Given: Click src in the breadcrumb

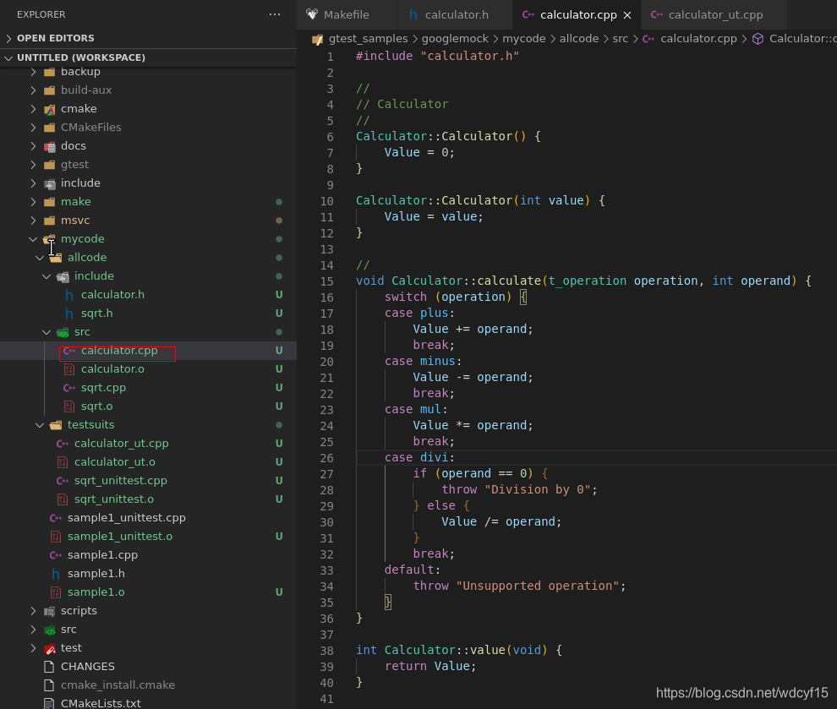Looking at the screenshot, I should (620, 39).
